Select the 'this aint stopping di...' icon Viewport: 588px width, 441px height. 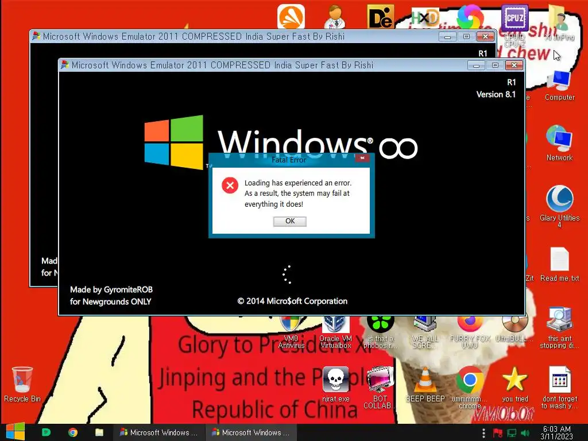point(559,328)
